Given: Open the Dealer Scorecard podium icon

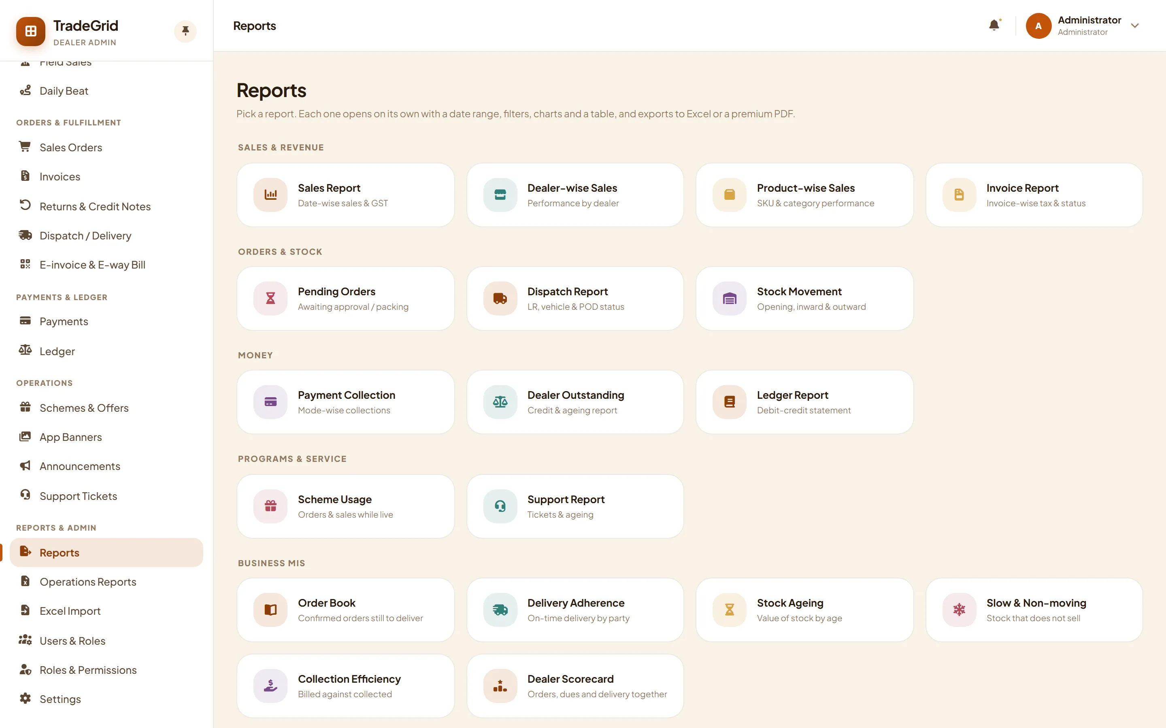Looking at the screenshot, I should (500, 686).
